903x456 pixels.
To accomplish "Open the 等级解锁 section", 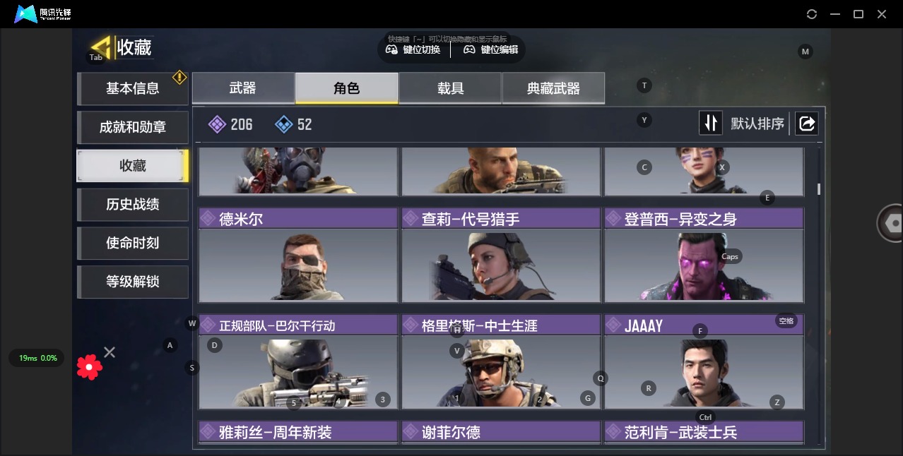I will (x=133, y=282).
